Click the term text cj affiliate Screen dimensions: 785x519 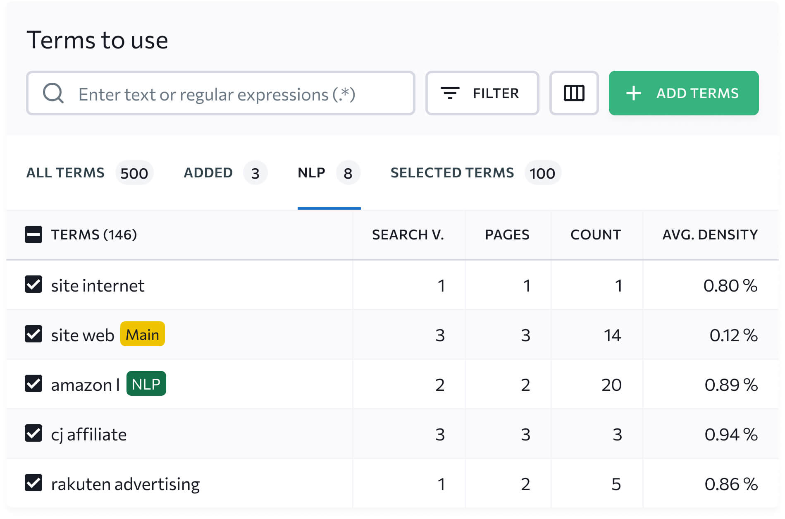coord(89,435)
